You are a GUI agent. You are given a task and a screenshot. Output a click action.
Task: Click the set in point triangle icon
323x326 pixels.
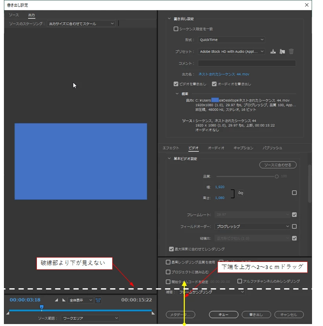click(x=57, y=300)
